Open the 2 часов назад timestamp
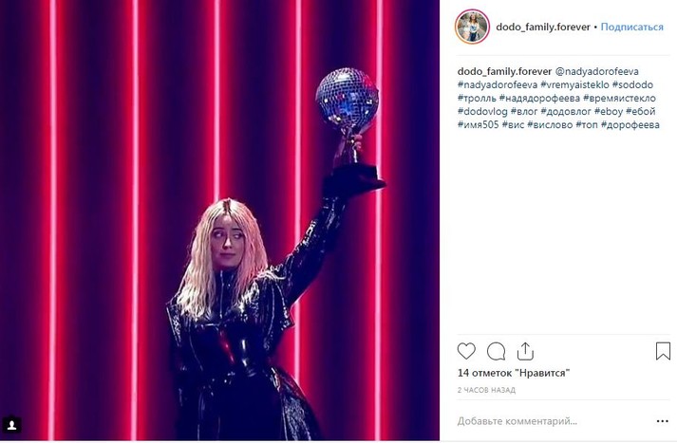Viewport: 677px width, 443px height. coord(486,390)
